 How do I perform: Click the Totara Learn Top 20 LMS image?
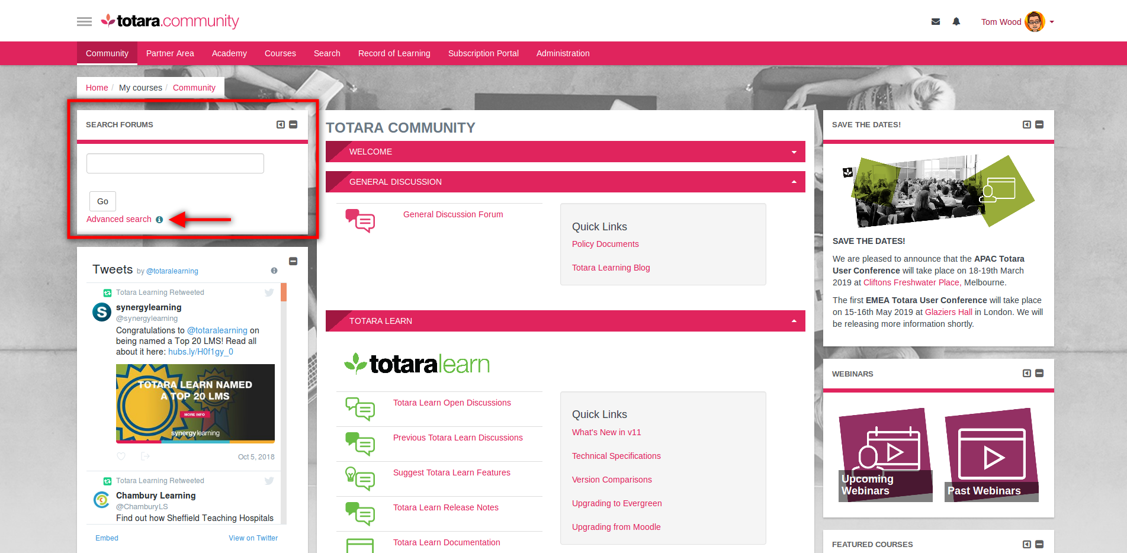(195, 404)
